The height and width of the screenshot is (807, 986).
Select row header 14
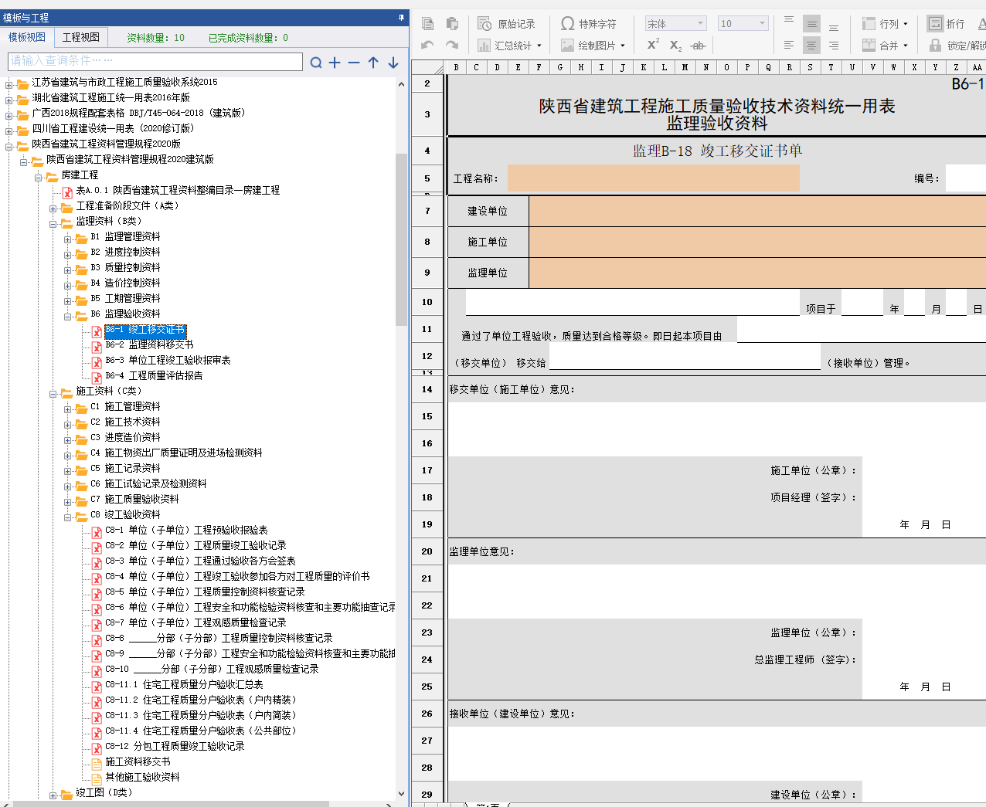(427, 389)
